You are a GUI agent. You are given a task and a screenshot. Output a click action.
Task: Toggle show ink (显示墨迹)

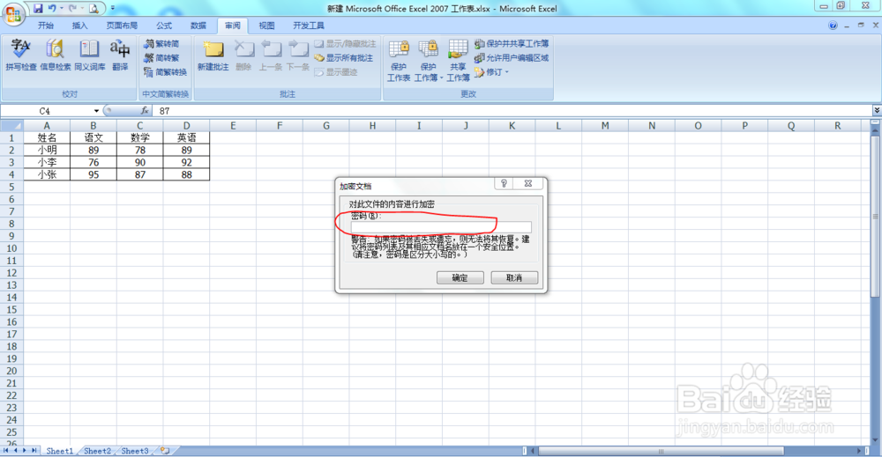[336, 72]
